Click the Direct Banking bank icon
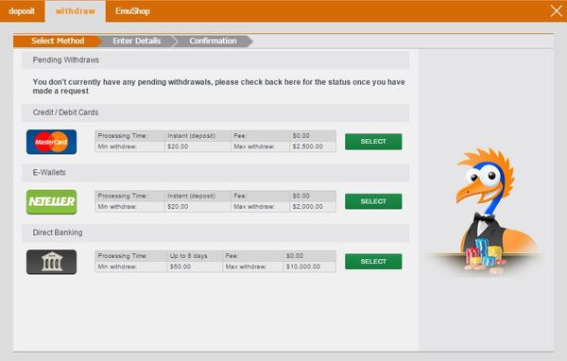This screenshot has width=567, height=361. click(51, 262)
